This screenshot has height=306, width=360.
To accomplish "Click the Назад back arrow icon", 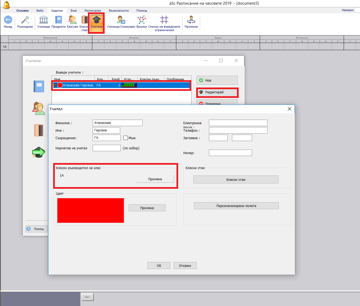I will (x=8, y=20).
